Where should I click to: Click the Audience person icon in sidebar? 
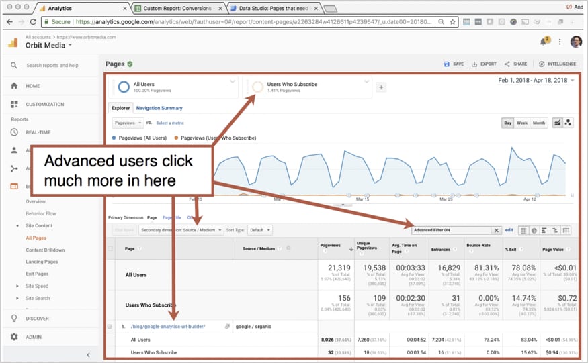tap(14, 150)
